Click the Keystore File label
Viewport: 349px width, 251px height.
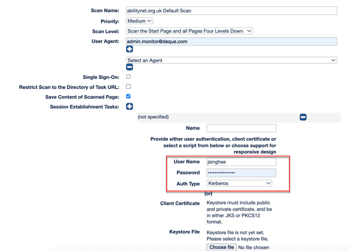point(184,232)
